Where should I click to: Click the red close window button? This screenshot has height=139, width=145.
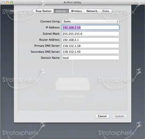3,2
